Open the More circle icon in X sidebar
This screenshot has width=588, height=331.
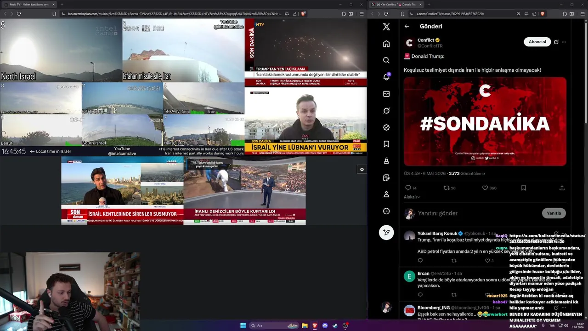coord(386,211)
